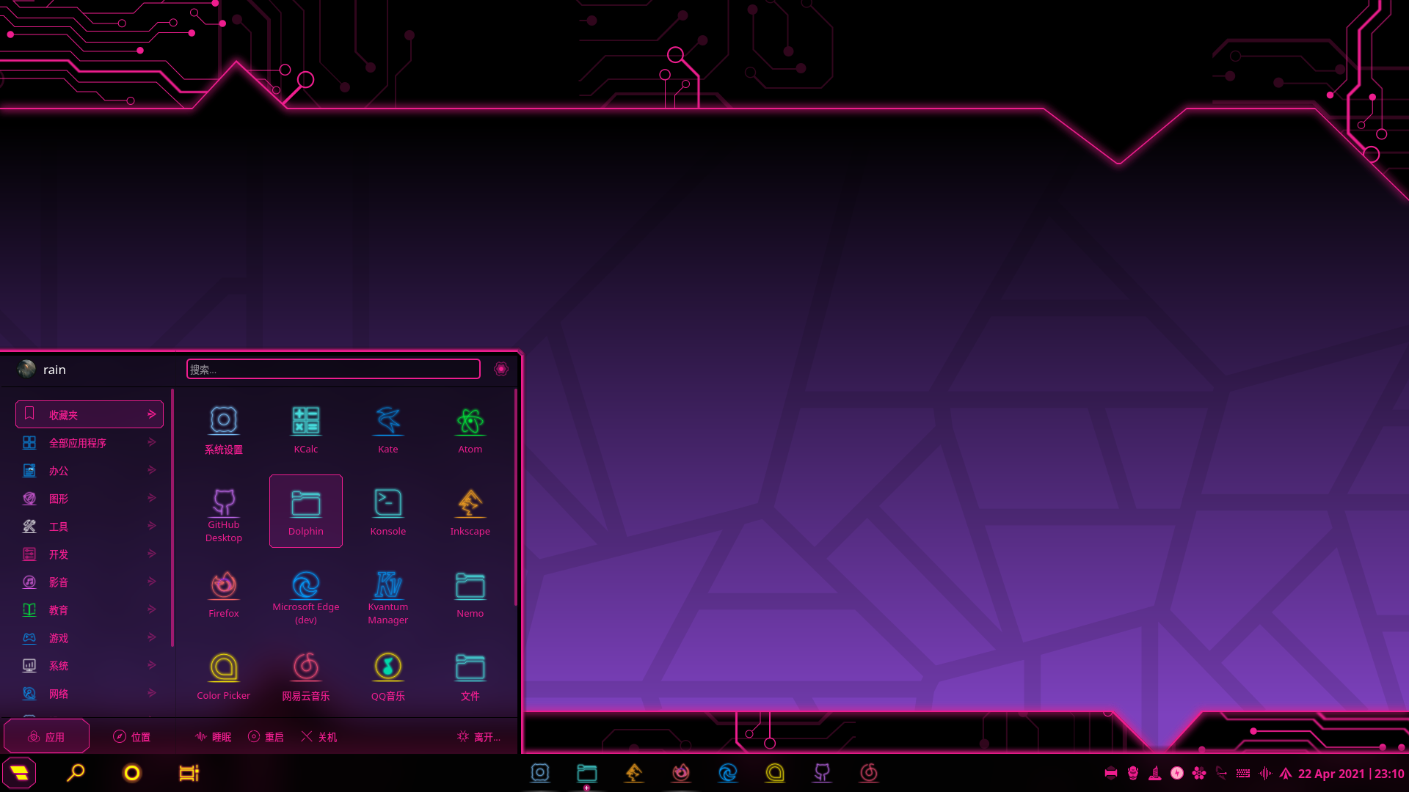Open the Color Picker app in the grid
Viewport: 1409px width, 792px height.
point(224,675)
